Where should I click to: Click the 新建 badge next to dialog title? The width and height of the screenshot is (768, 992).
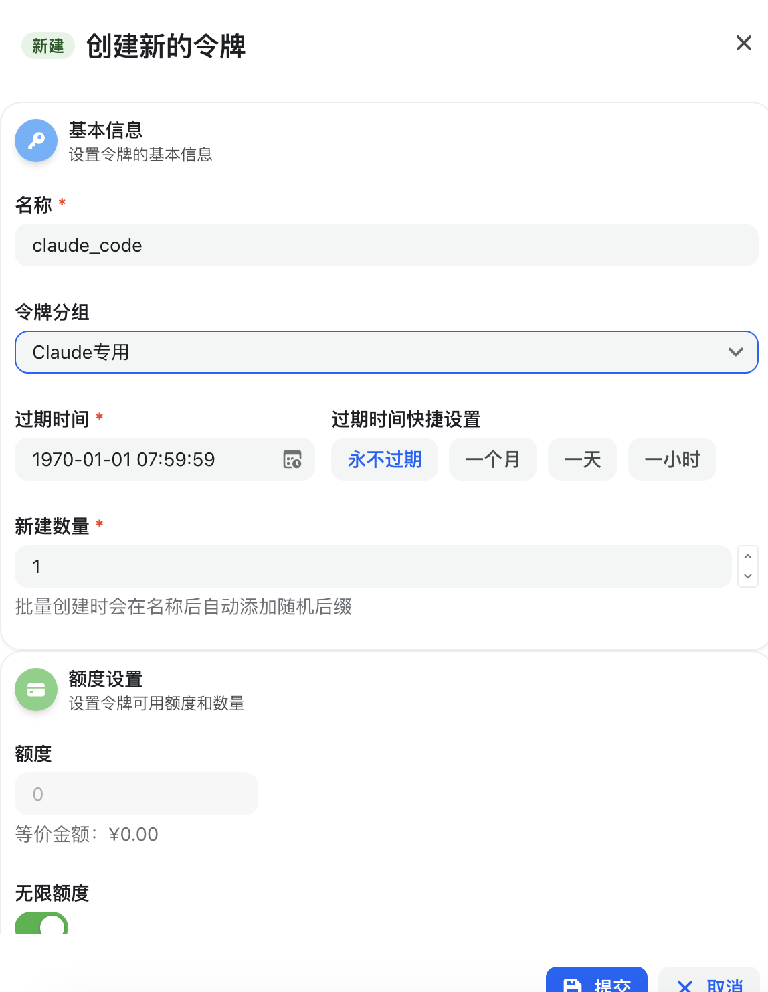pyautogui.click(x=47, y=46)
